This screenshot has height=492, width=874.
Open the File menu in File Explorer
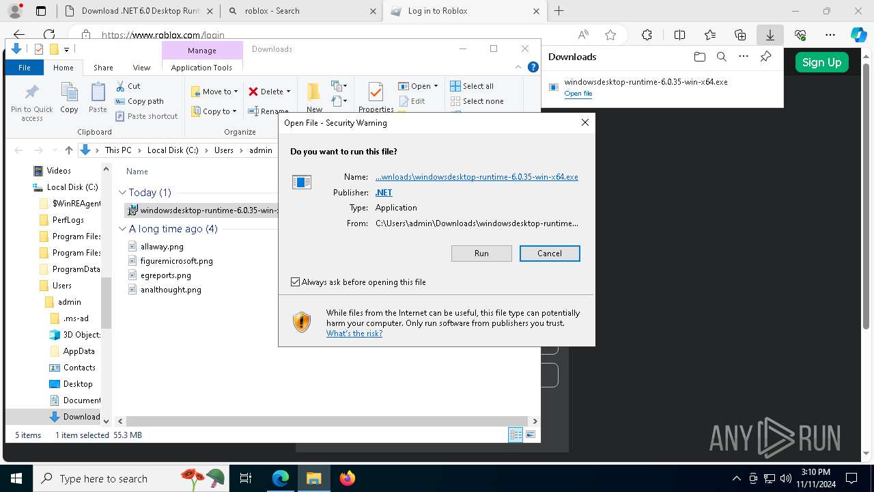point(25,68)
